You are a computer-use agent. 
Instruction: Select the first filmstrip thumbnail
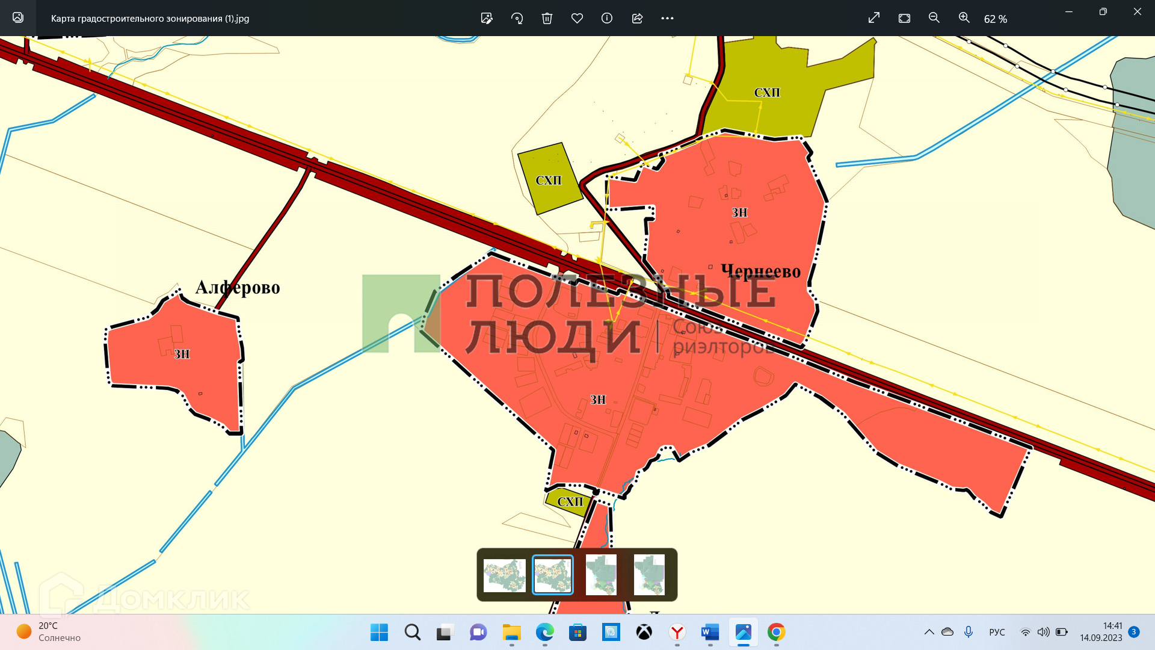504,575
